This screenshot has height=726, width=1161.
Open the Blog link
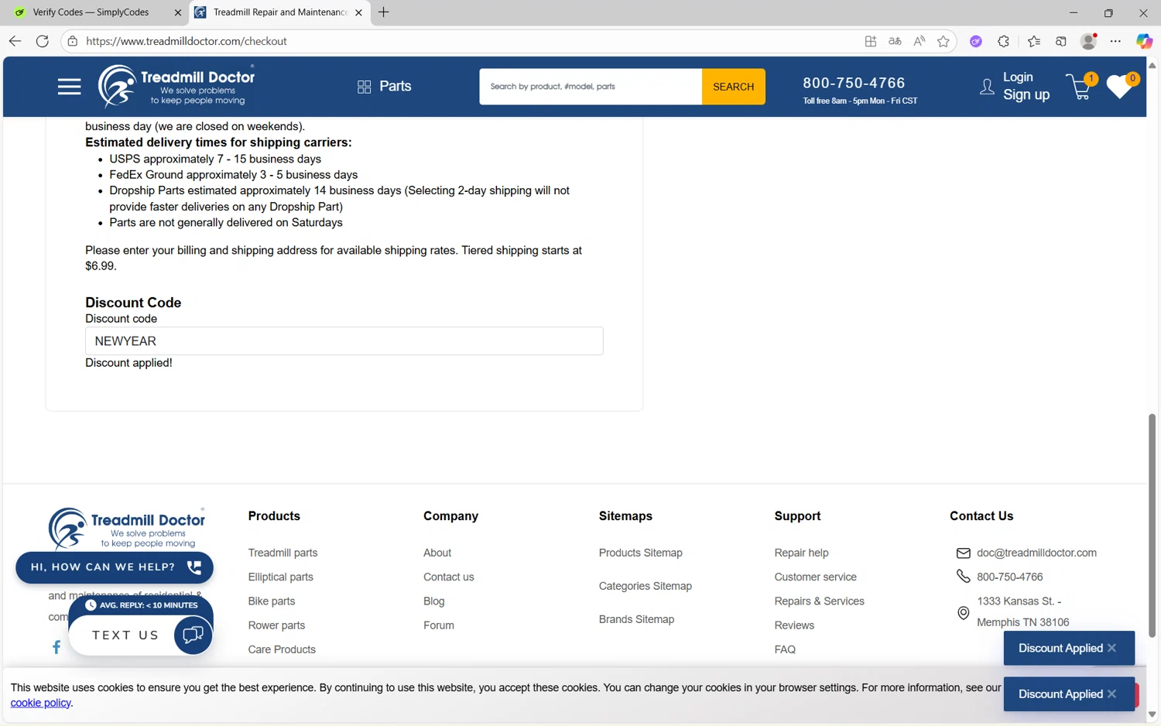(x=433, y=601)
